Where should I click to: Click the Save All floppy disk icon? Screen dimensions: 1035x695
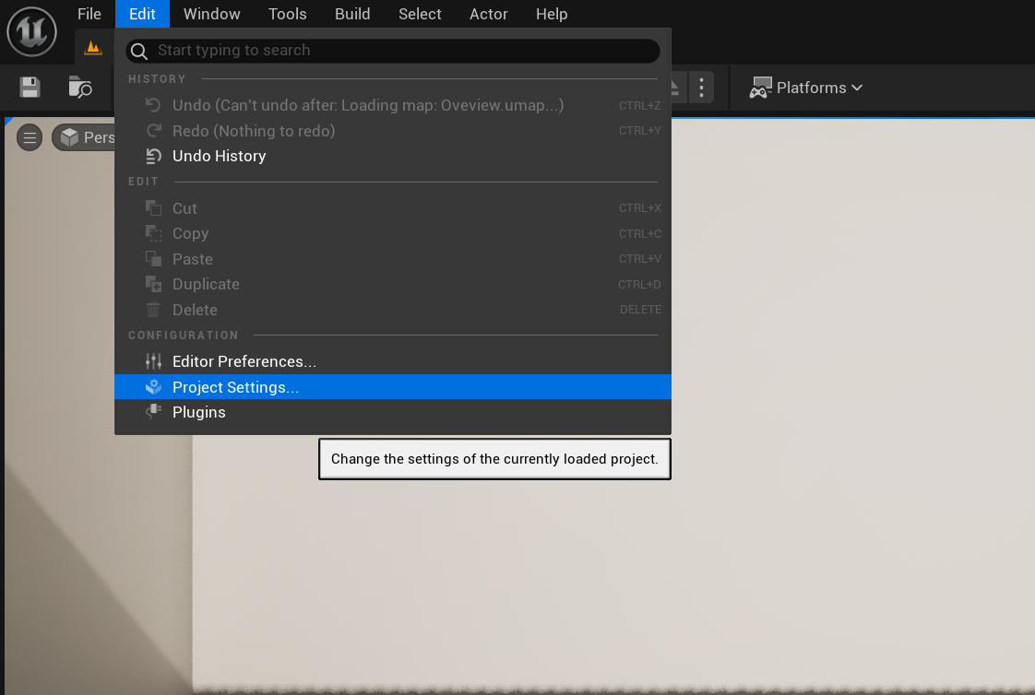pyautogui.click(x=29, y=87)
